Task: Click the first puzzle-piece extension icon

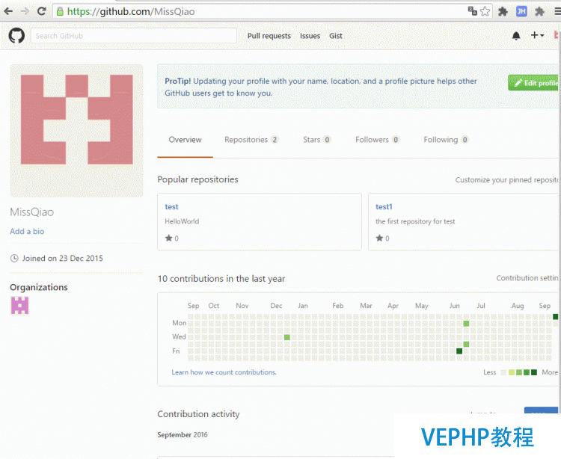Action: 503,11
